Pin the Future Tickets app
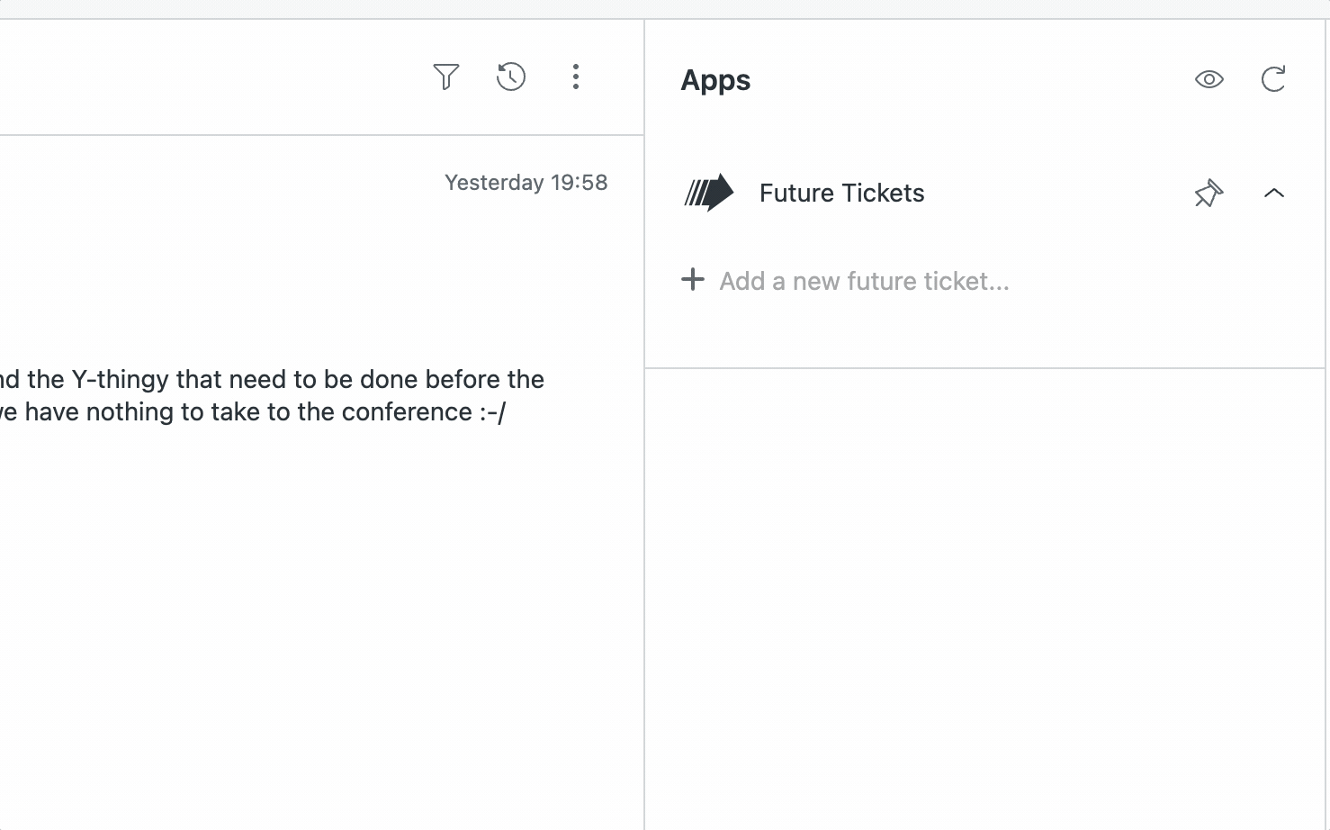Viewport: 1330px width, 830px height. click(1209, 193)
